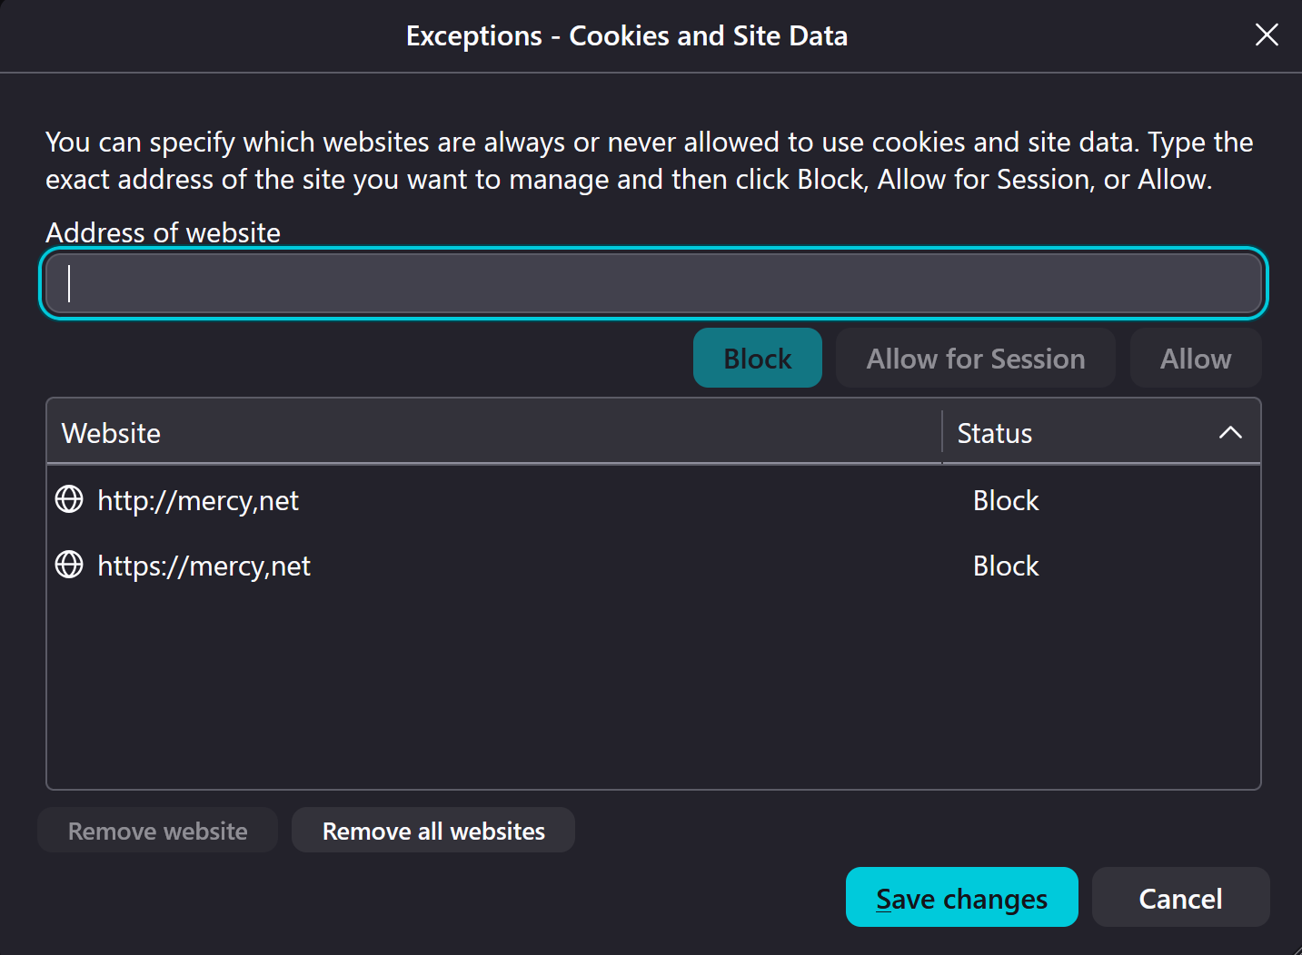
Task: Sort the list by the Website column header
Action: [x=494, y=433]
